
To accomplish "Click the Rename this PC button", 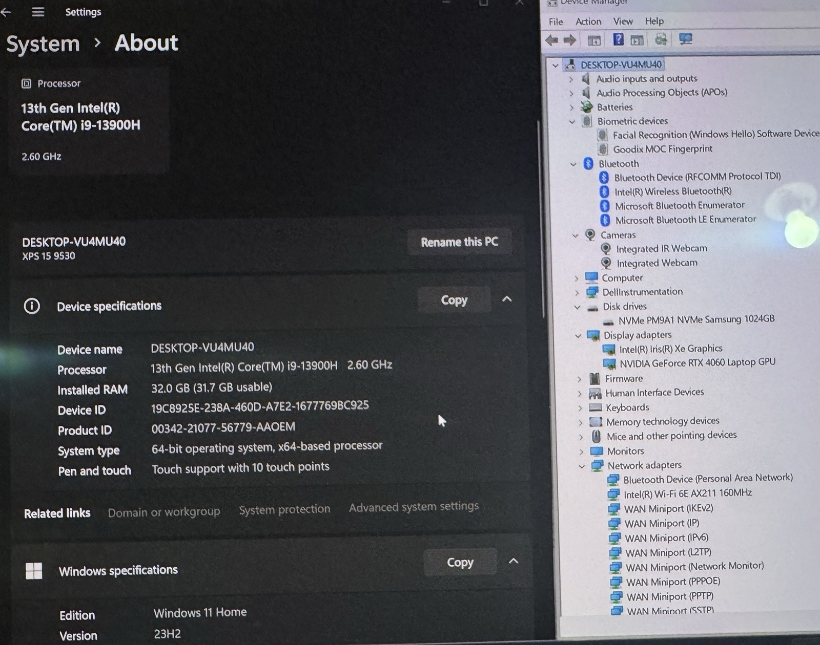I will tap(459, 242).
